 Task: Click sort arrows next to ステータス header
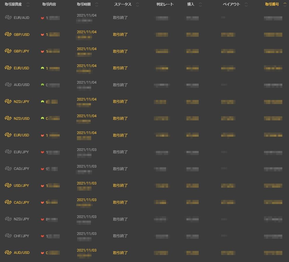point(138,4)
